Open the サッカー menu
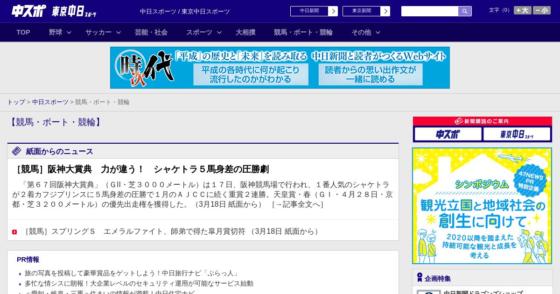 (x=98, y=32)
